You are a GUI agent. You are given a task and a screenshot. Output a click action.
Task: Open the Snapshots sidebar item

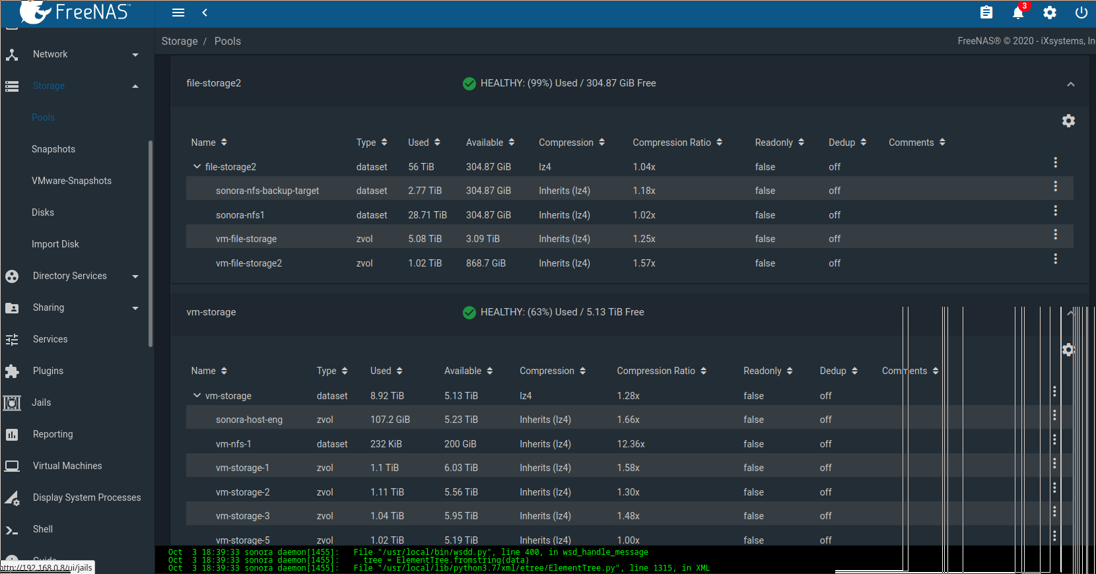[x=53, y=149]
